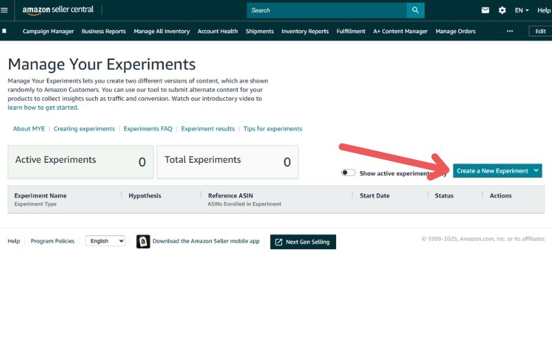Click the Experiment Name column header
The width and height of the screenshot is (552, 345).
(x=41, y=195)
